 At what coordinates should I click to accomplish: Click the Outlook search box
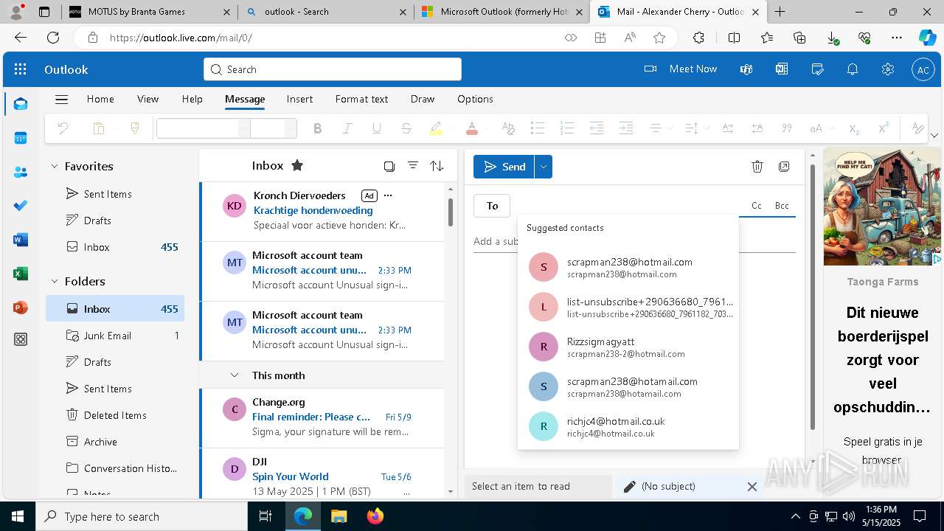333,69
